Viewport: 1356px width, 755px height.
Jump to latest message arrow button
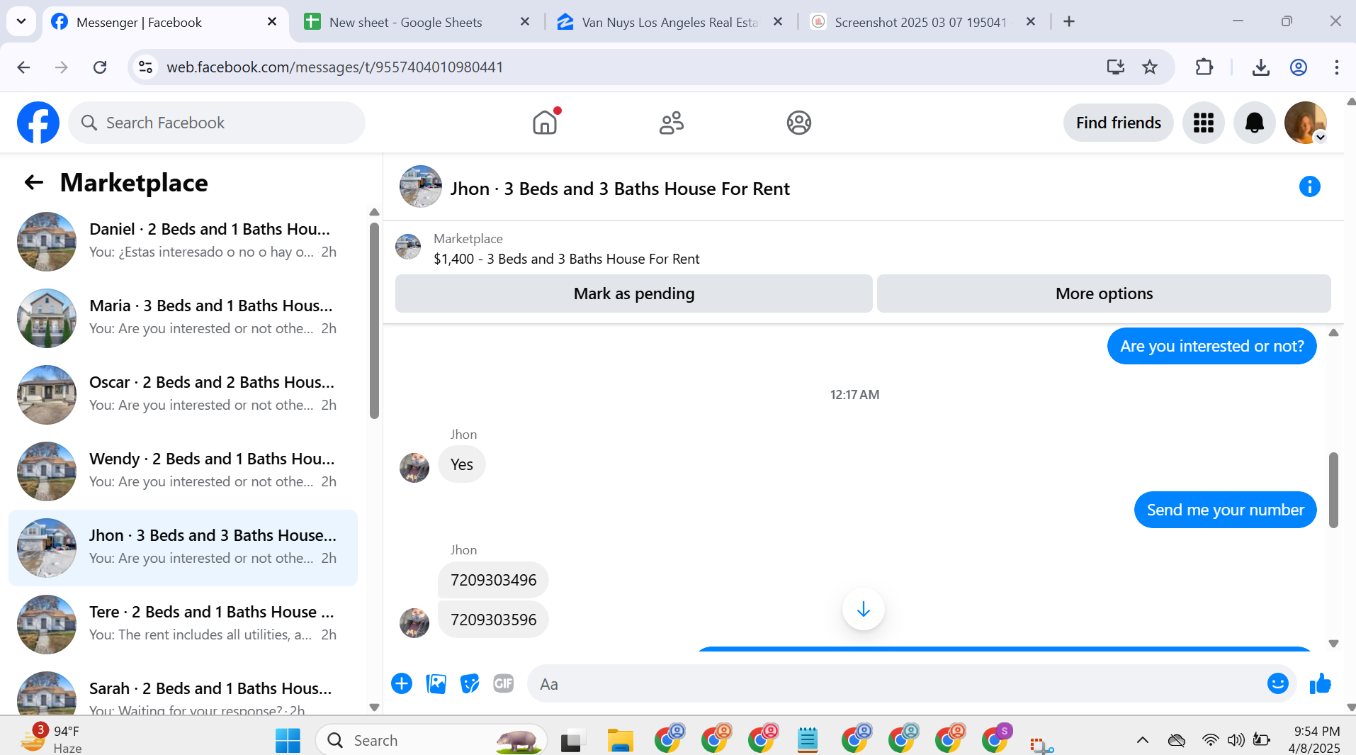863,609
